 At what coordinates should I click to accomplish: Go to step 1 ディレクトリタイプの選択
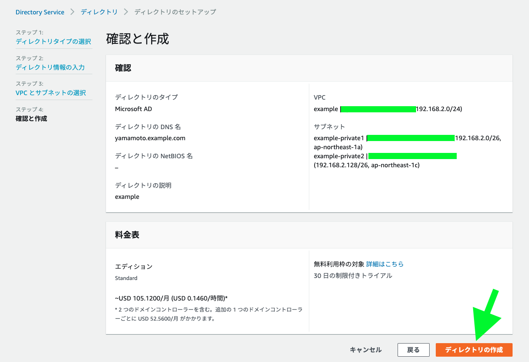point(53,41)
